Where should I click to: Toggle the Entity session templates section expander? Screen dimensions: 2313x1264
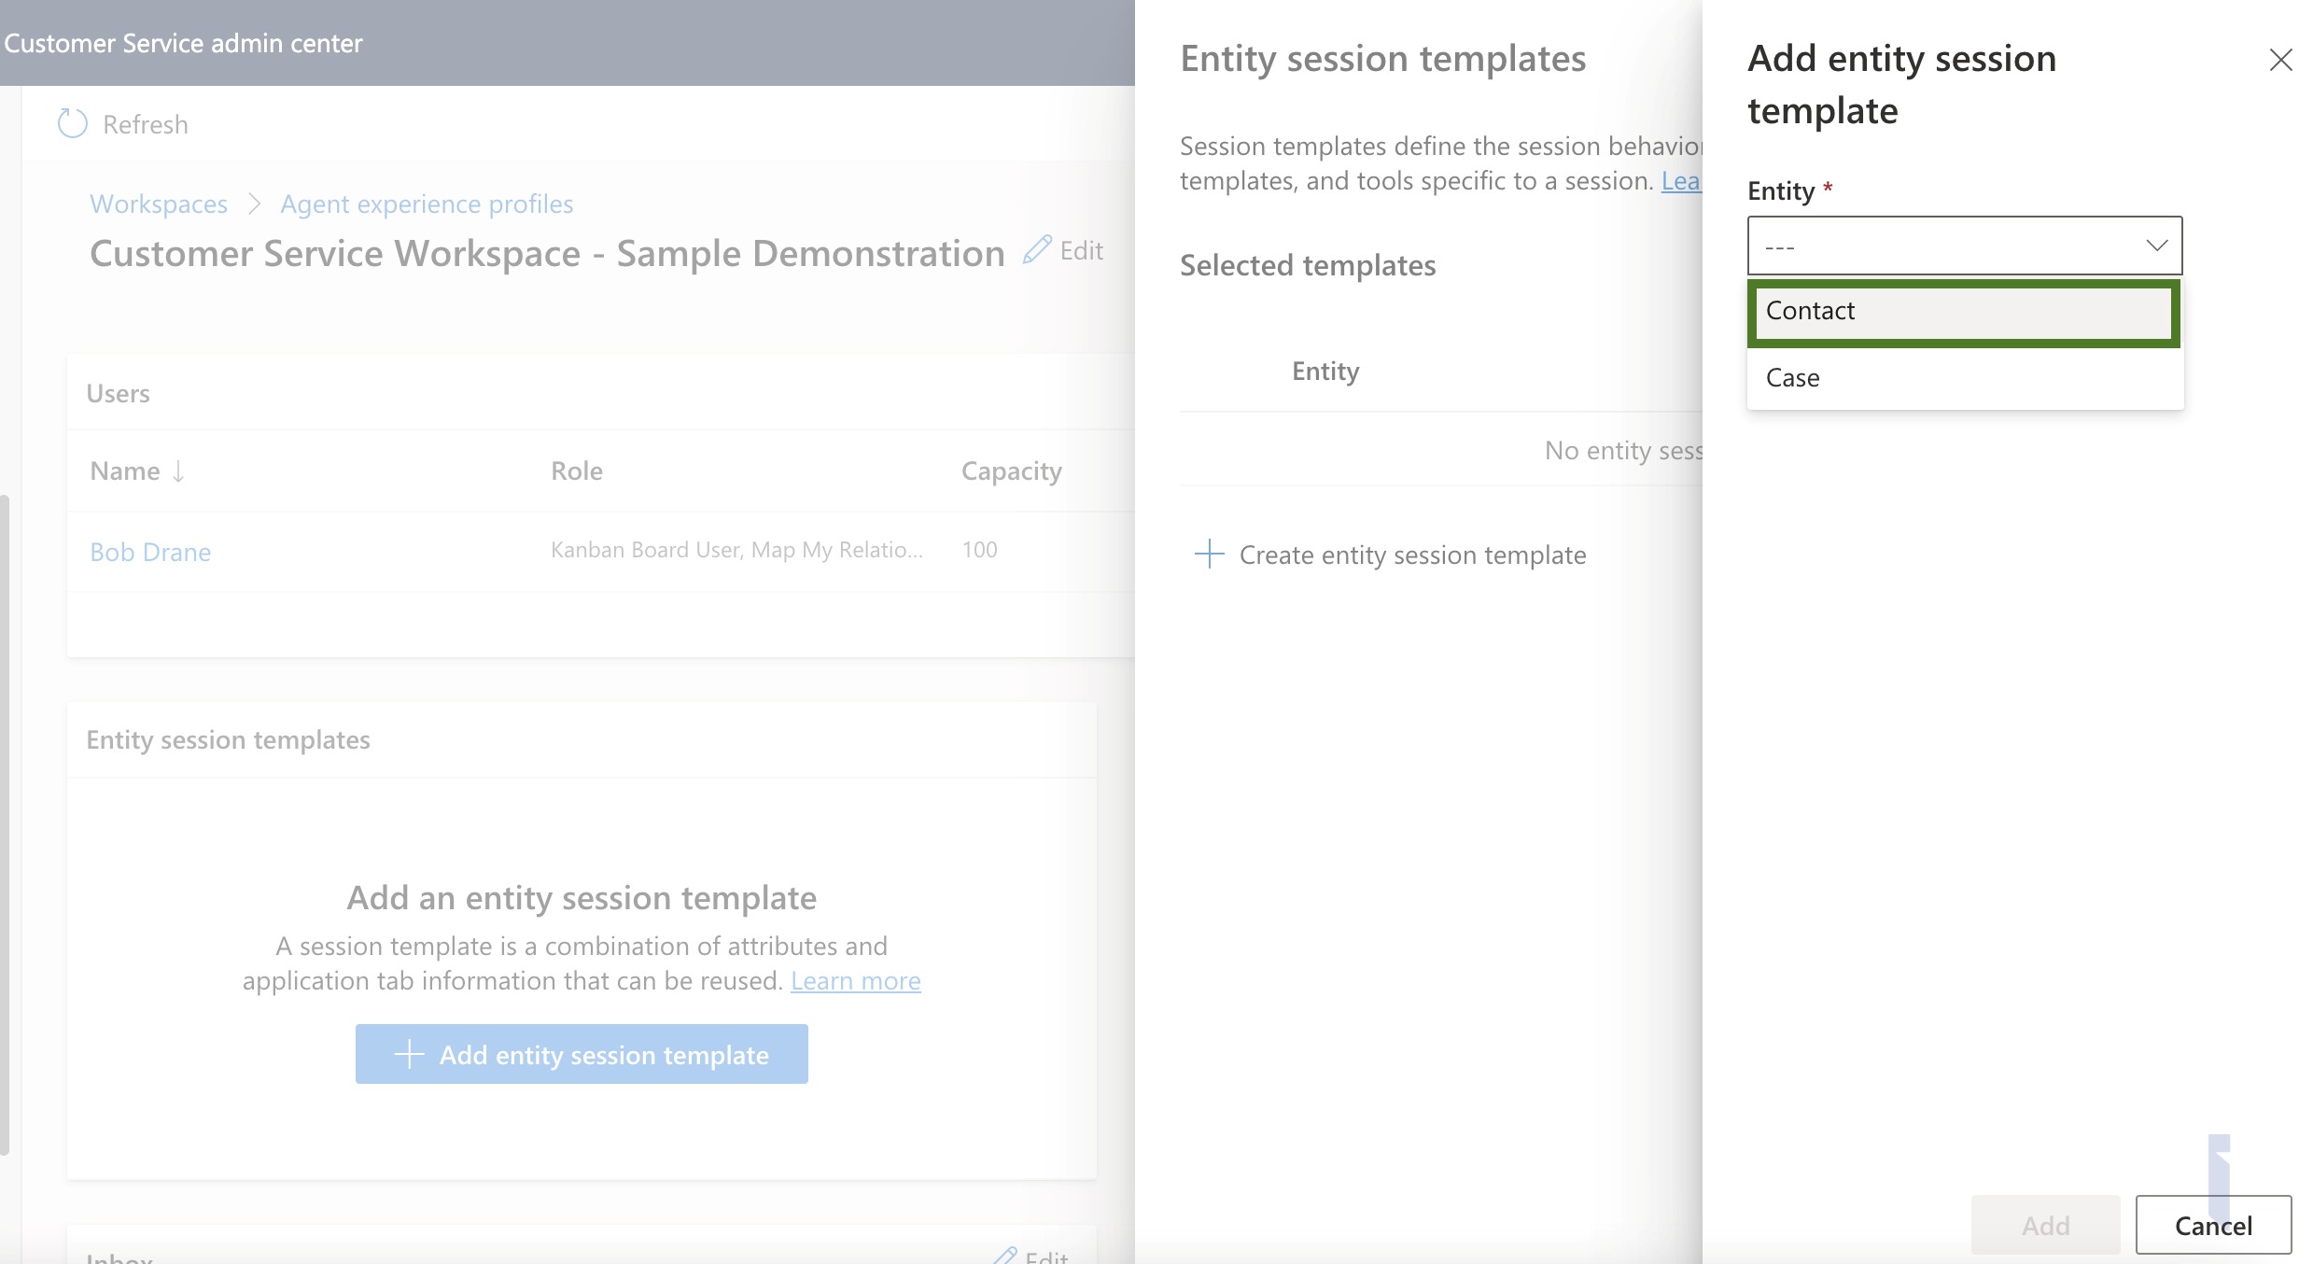(229, 737)
